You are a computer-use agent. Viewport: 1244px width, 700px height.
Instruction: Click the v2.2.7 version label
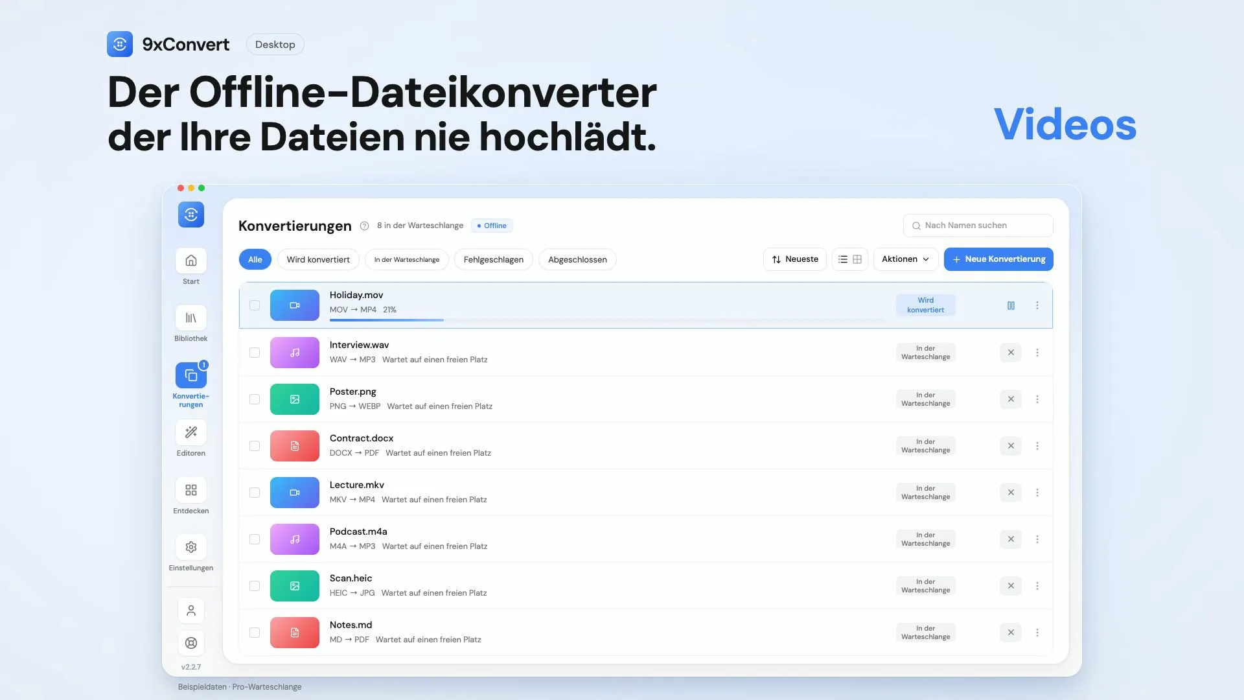coord(190,667)
